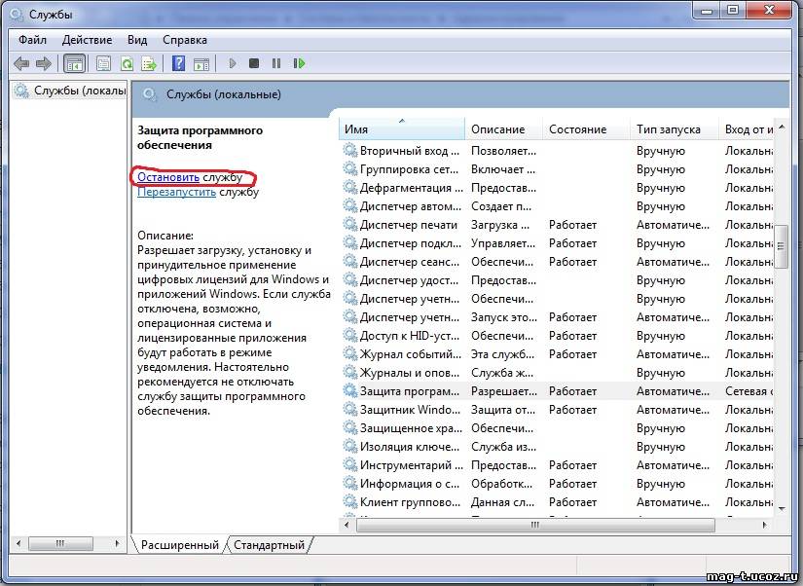The image size is (803, 586).
Task: Click the Export list toolbar icon
Action: coord(149,63)
